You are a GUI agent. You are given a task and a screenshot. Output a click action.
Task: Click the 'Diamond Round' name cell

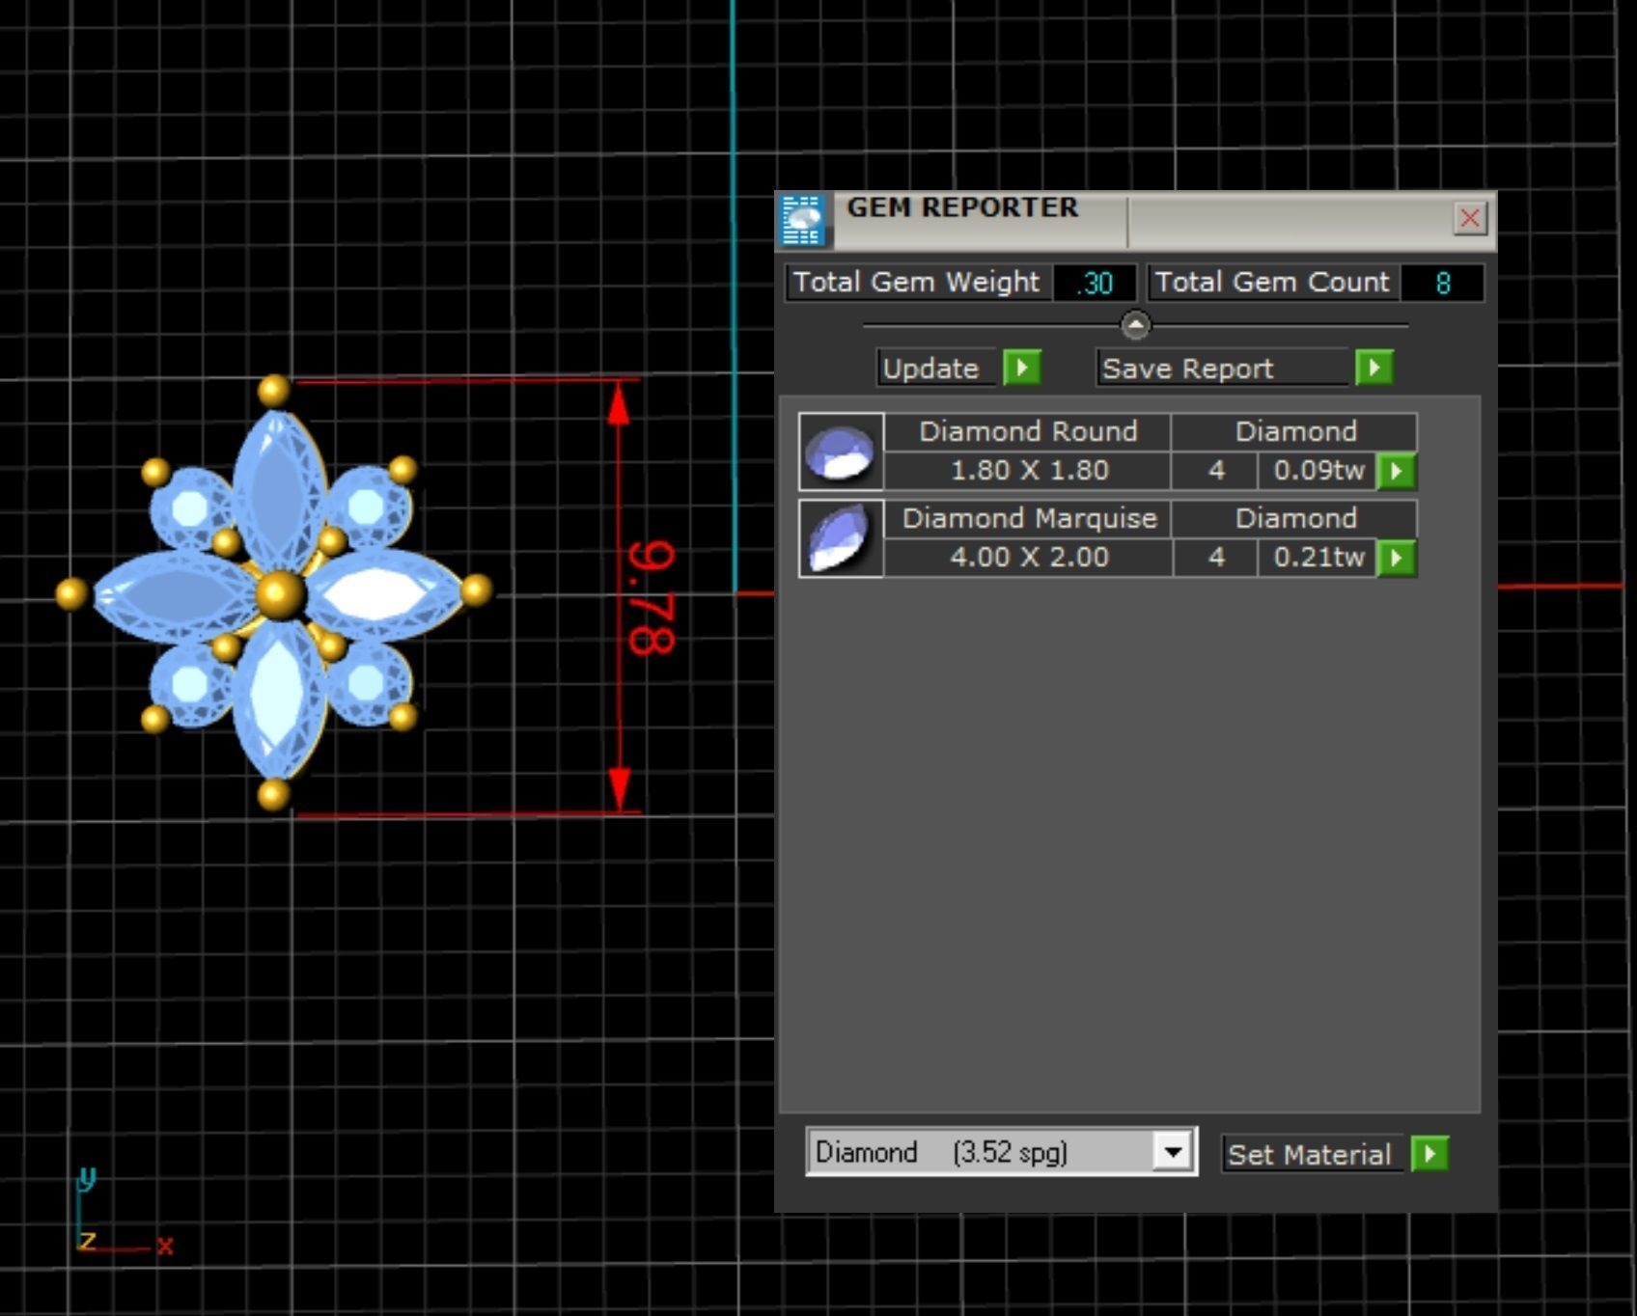(x=1028, y=431)
